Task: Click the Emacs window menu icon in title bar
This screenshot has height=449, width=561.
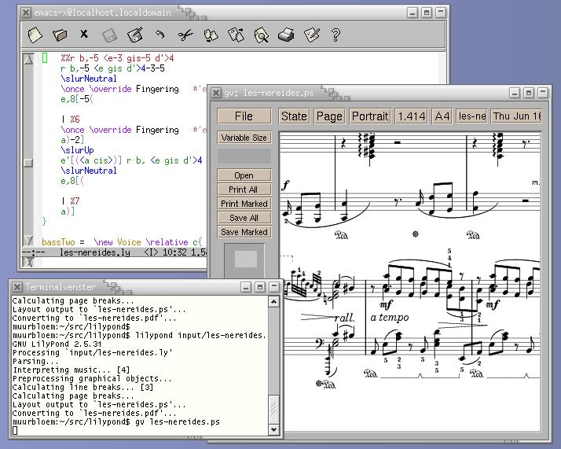Action: point(26,13)
